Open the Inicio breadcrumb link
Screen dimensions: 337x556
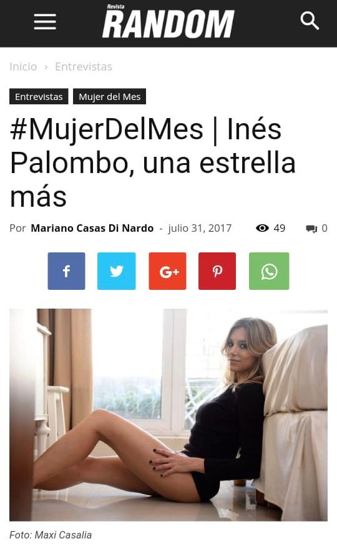coord(23,67)
